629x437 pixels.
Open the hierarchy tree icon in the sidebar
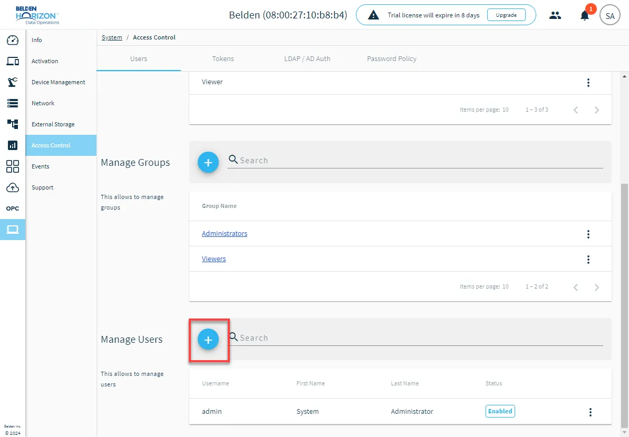(x=13, y=124)
